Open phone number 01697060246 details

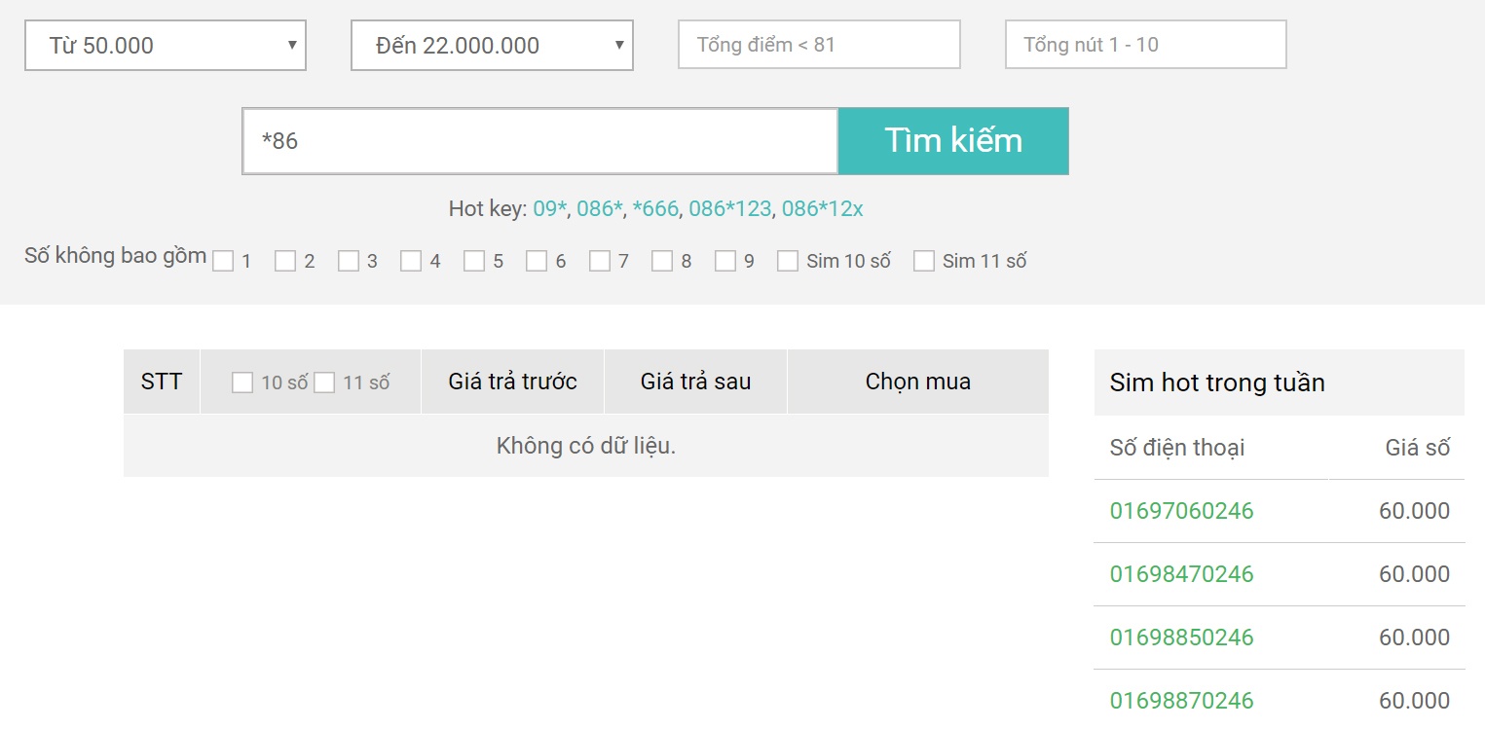1181,510
